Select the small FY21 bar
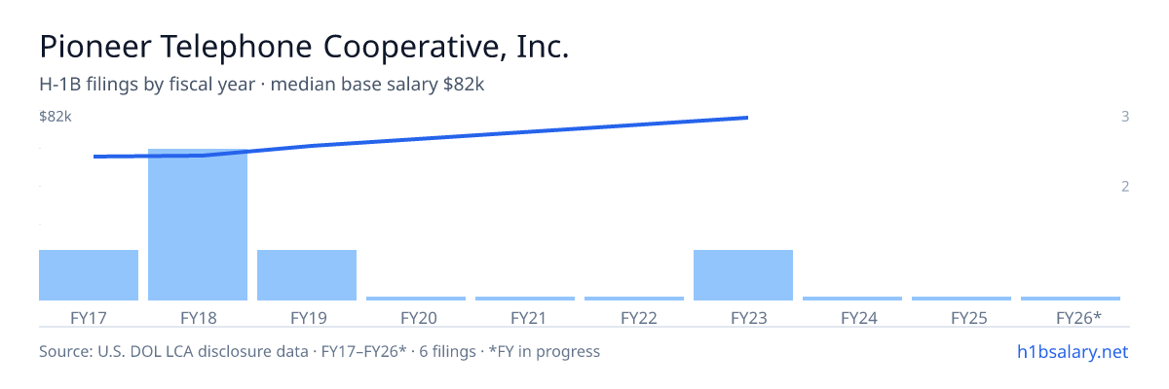The height and width of the screenshot is (389, 1169). 525,299
